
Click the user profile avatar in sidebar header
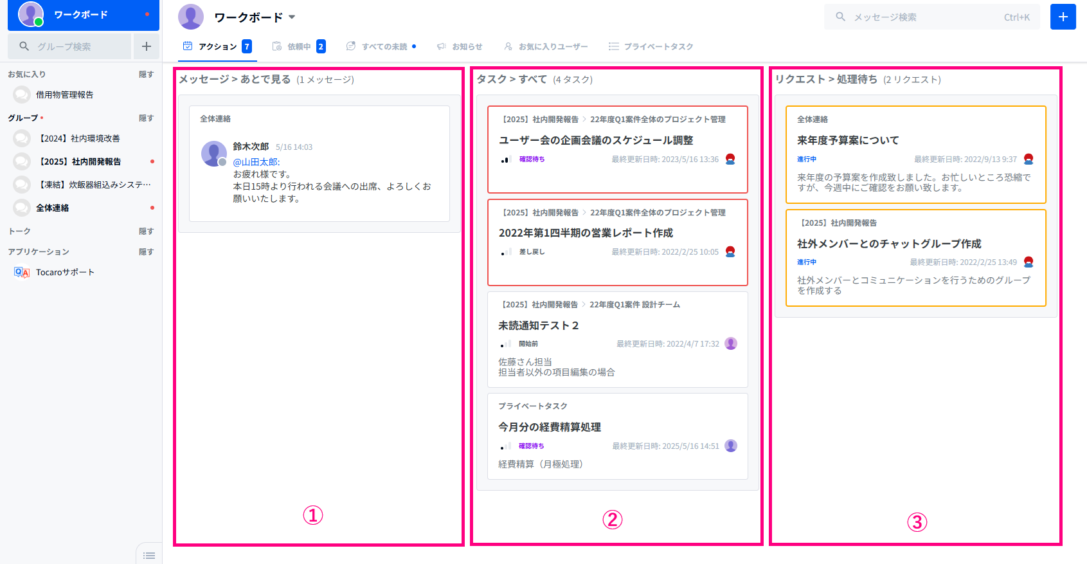click(x=30, y=14)
